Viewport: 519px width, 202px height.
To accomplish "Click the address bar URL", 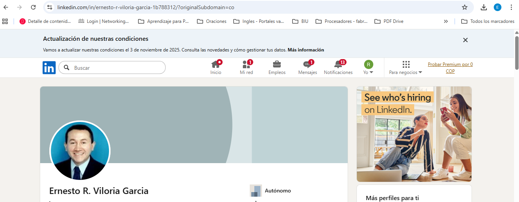I will click(x=145, y=7).
